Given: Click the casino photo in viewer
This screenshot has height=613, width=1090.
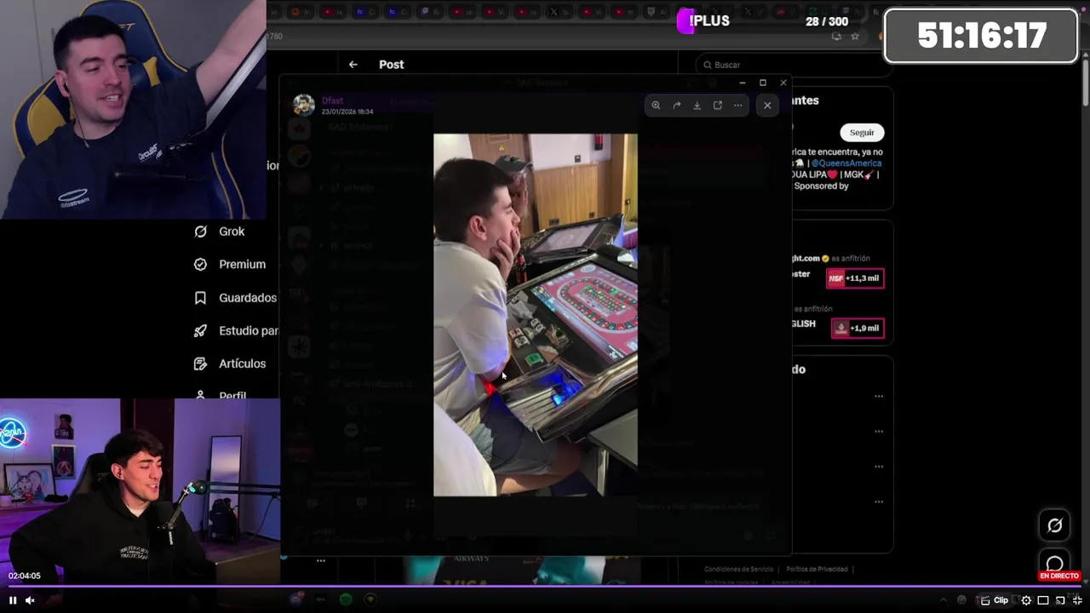Looking at the screenshot, I should (535, 314).
